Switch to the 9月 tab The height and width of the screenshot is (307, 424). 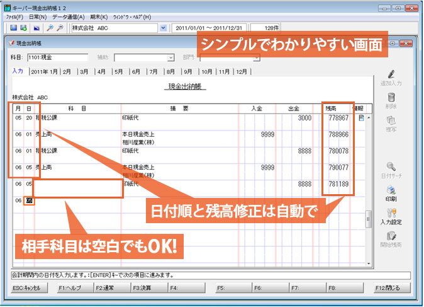pyautogui.click(x=188, y=72)
